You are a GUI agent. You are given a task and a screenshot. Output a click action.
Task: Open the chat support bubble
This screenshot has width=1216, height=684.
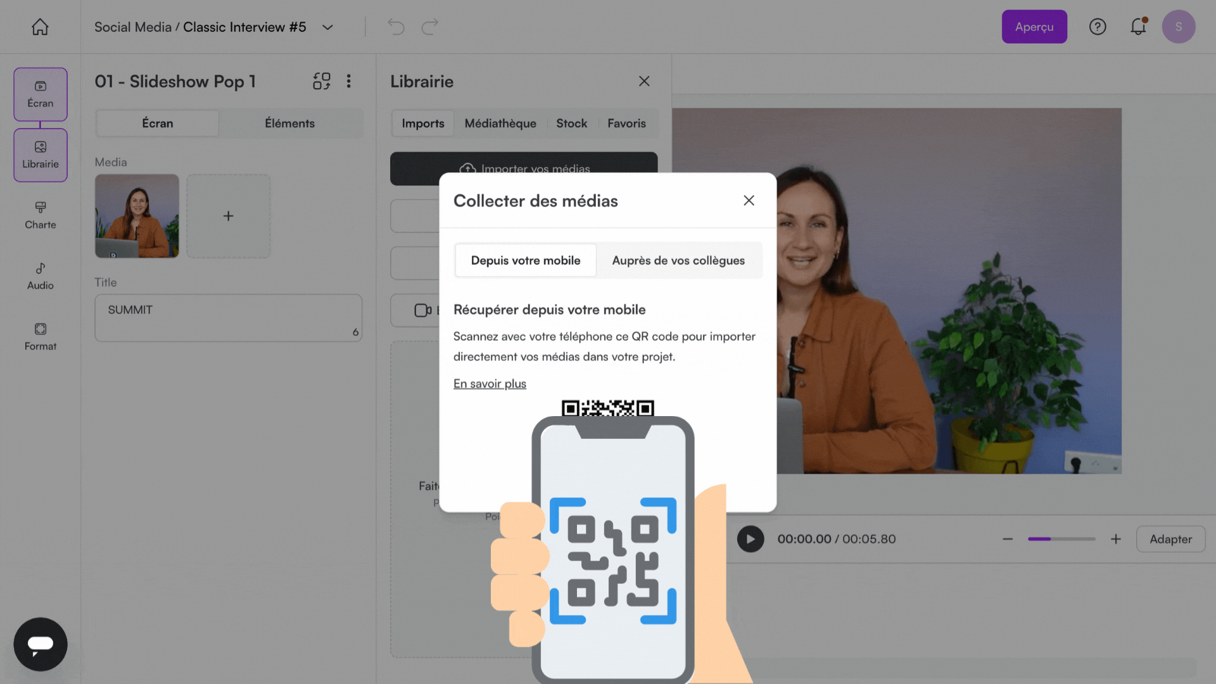41,644
